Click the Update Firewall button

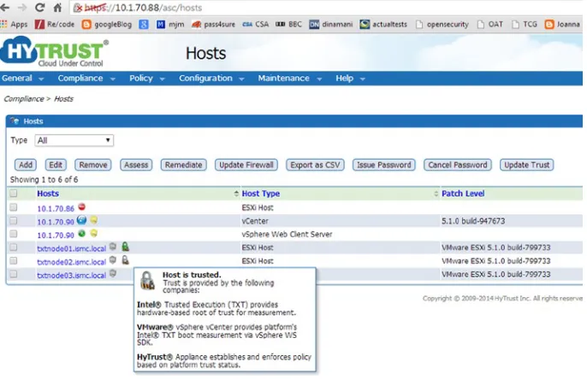point(246,165)
